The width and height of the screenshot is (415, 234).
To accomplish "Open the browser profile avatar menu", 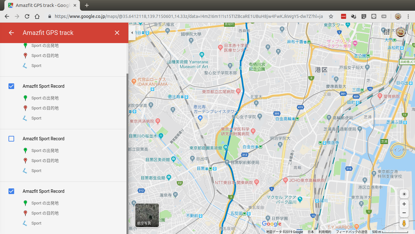I will tap(398, 16).
